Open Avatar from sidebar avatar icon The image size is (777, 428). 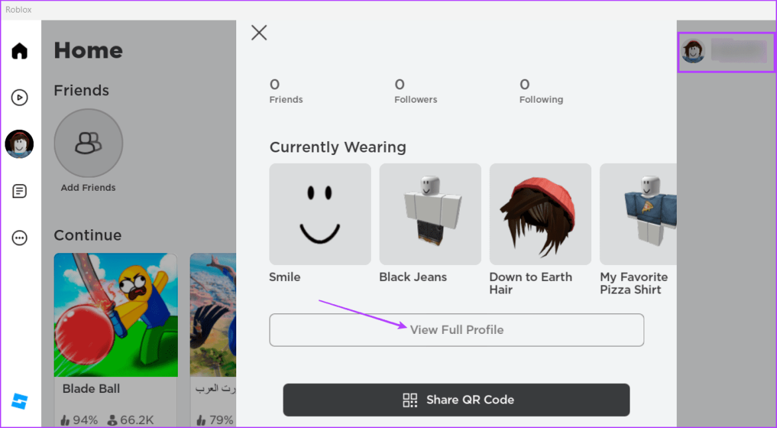[x=20, y=144]
